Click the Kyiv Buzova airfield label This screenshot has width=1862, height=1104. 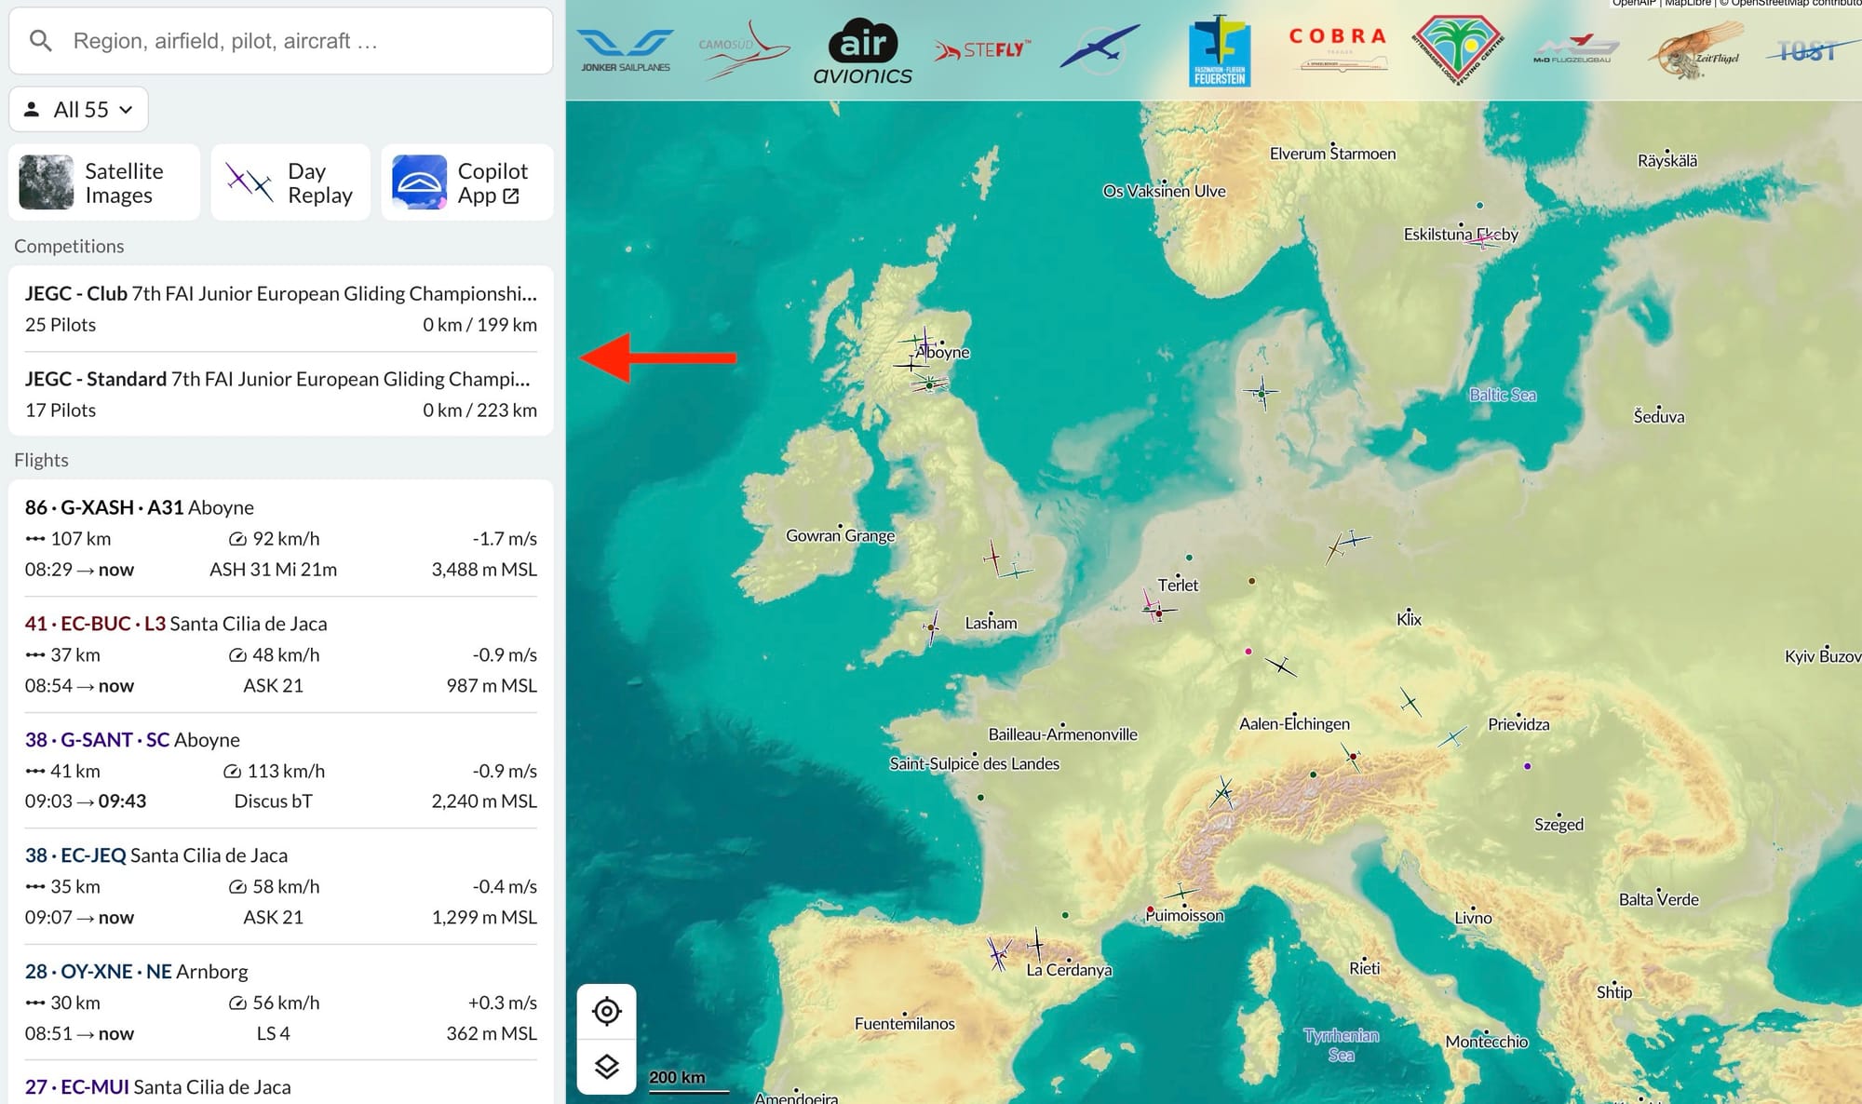1822,656
